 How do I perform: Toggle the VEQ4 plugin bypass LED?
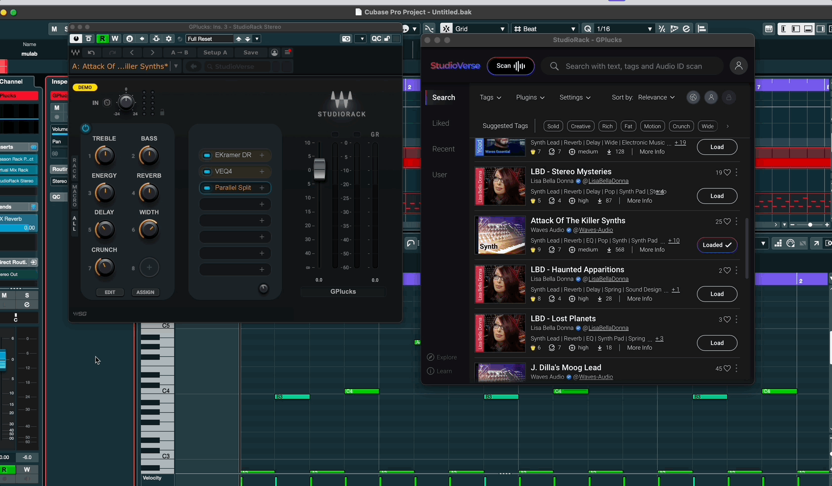tap(207, 172)
